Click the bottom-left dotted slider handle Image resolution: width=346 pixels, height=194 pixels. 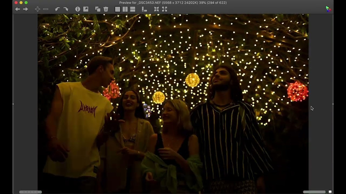(30, 192)
